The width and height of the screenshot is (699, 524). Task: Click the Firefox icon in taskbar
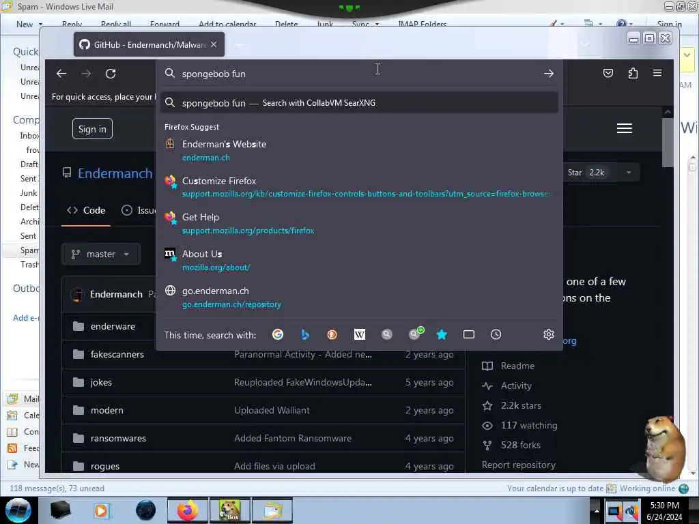pyautogui.click(x=187, y=510)
